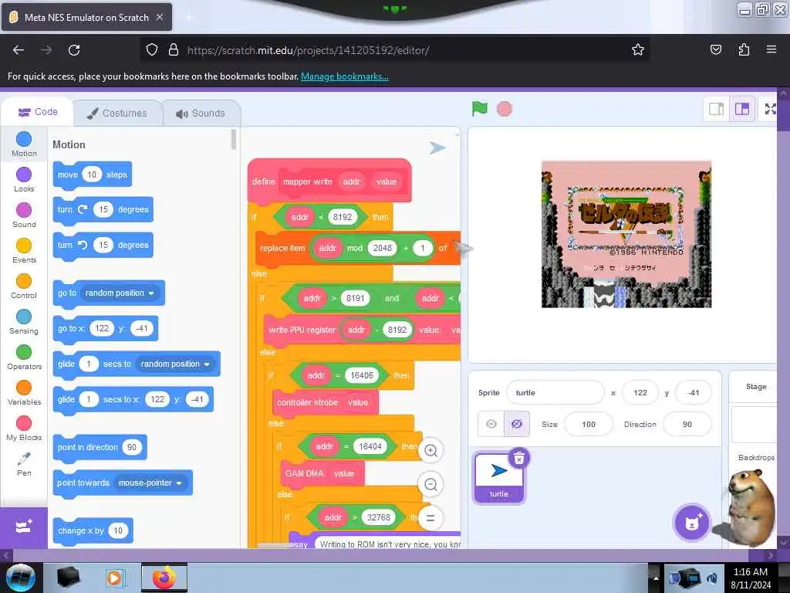Stop the project with red stop button
Viewport: 790px width, 593px height.
click(x=505, y=109)
